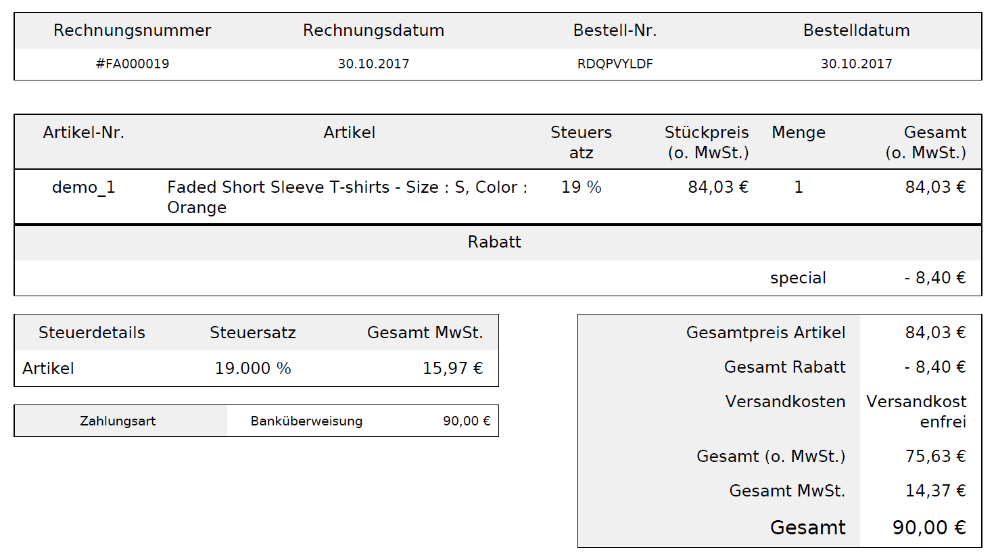Click the Versandkostenfrei shipping value
Screen dimensions: 996x558
tap(916, 411)
